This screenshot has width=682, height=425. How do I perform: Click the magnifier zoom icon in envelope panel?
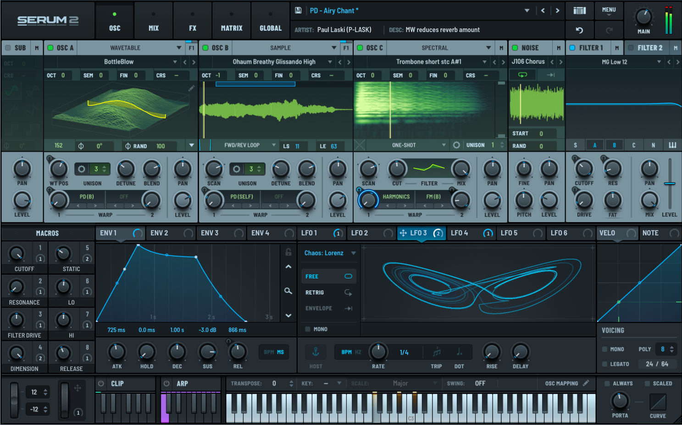tap(288, 291)
